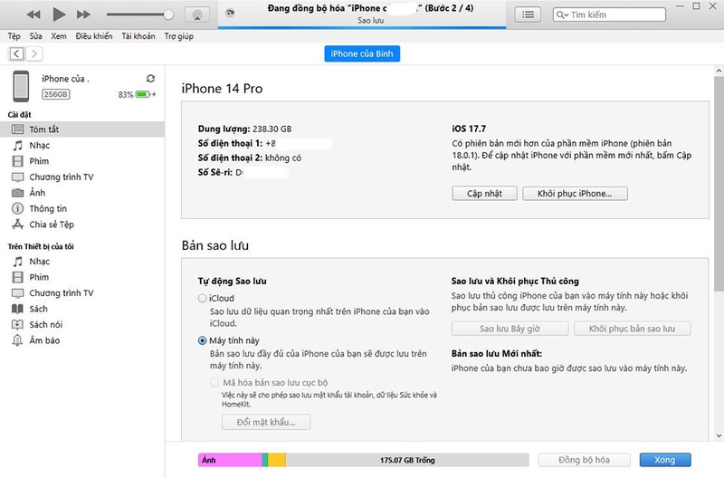Click the 83% battery indicator icon
This screenshot has height=478, width=724.
pyautogui.click(x=143, y=94)
